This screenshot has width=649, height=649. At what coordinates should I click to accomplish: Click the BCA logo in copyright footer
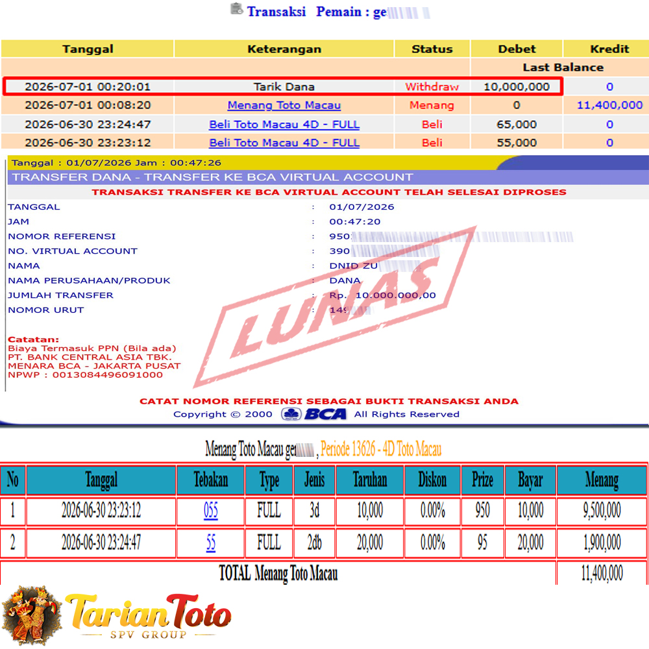(x=313, y=414)
